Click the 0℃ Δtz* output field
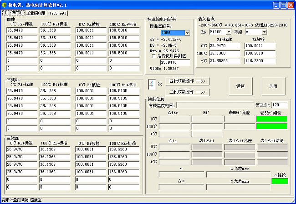The width and height of the screenshot is (296, 204). tap(174, 119)
